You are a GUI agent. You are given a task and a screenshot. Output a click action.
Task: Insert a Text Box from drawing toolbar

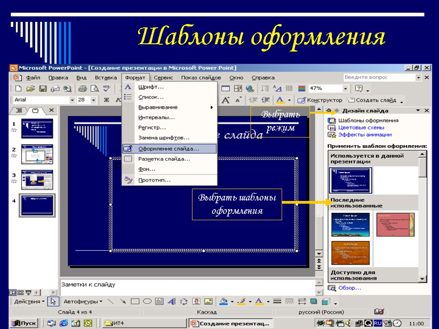[x=159, y=301]
